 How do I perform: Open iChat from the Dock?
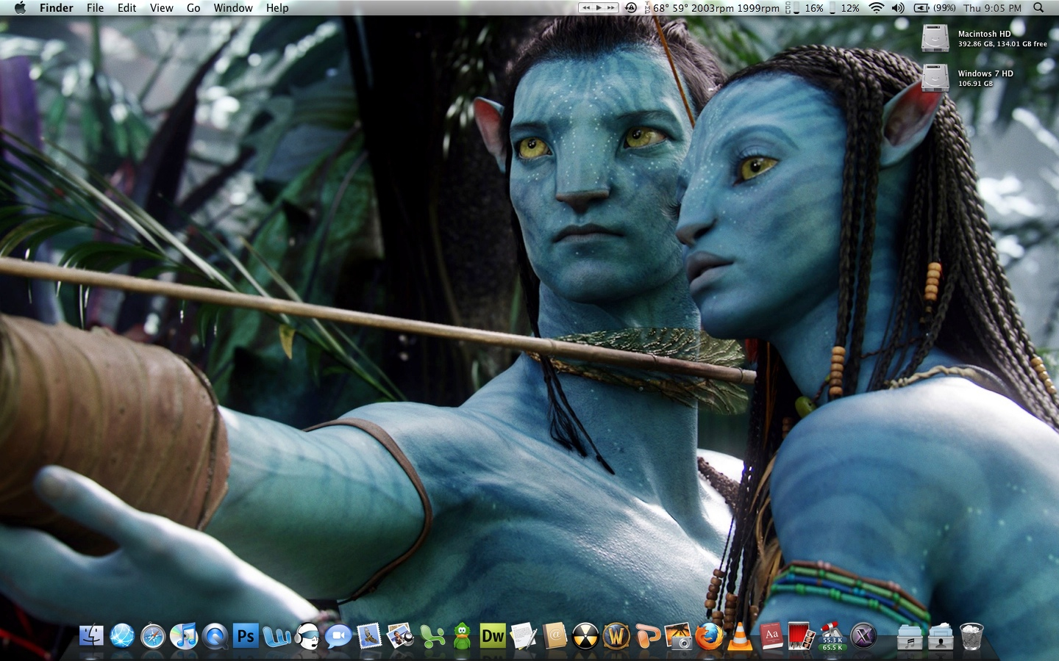[338, 635]
